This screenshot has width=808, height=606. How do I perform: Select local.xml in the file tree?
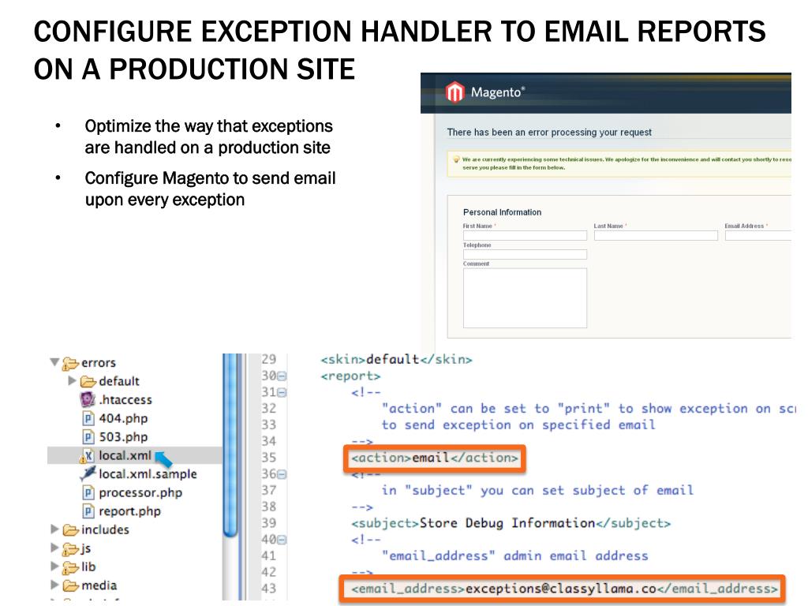coord(125,455)
